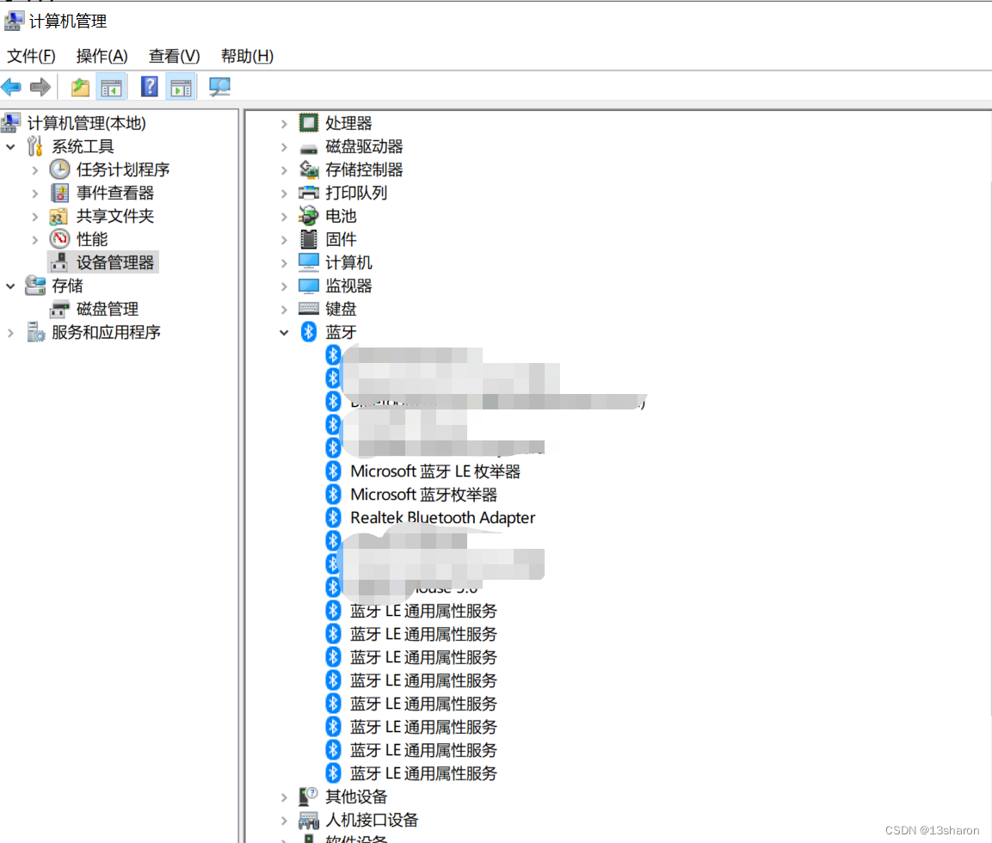992x843 pixels.
Task: Click the 固件 firmware icon
Action: point(309,239)
